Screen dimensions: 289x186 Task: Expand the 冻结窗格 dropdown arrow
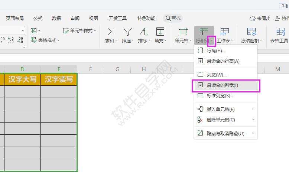pyautogui.click(x=261, y=40)
